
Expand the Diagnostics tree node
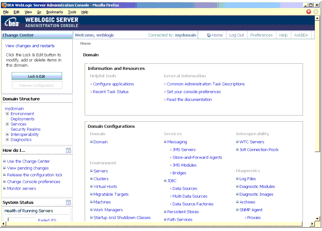7,139
